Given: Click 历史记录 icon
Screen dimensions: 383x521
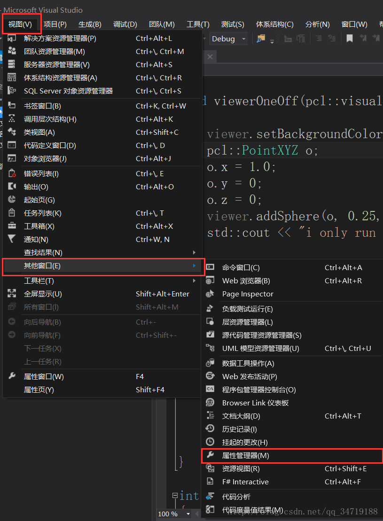Looking at the screenshot, I should pyautogui.click(x=210, y=428).
